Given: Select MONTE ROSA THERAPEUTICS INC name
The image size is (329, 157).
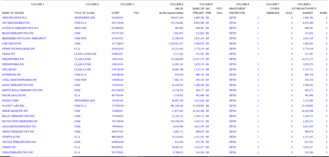Looking at the screenshot, I should tap(22, 90).
